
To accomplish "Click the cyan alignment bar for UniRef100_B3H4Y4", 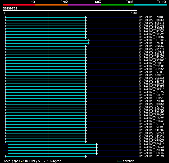I will 45,75.
